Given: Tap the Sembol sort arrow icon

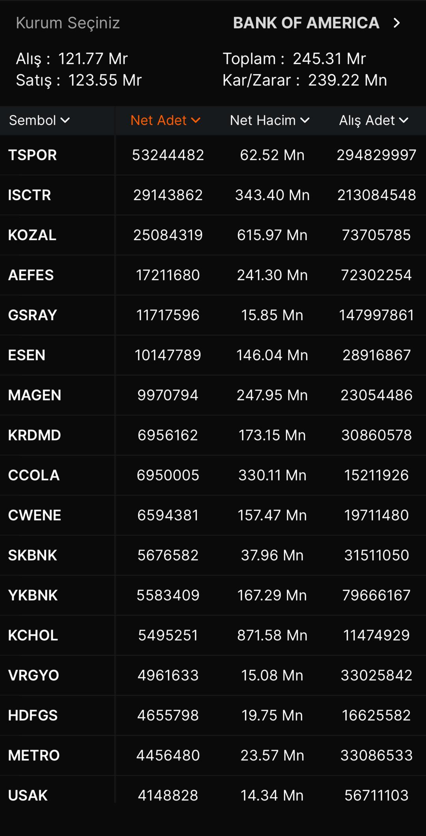Looking at the screenshot, I should pos(65,120).
